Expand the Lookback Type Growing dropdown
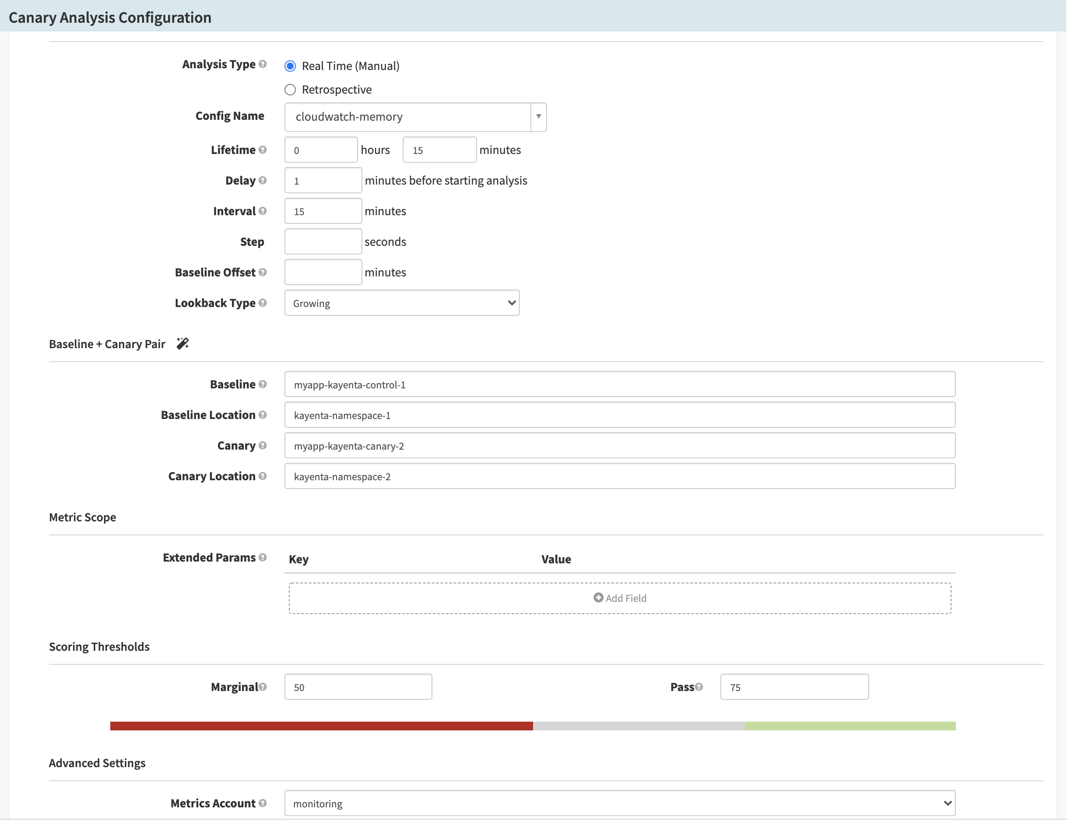Screen dimensions: 1067x824 pos(402,303)
